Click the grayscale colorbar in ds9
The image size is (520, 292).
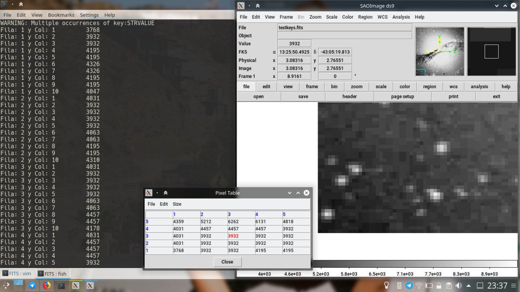coord(415,264)
